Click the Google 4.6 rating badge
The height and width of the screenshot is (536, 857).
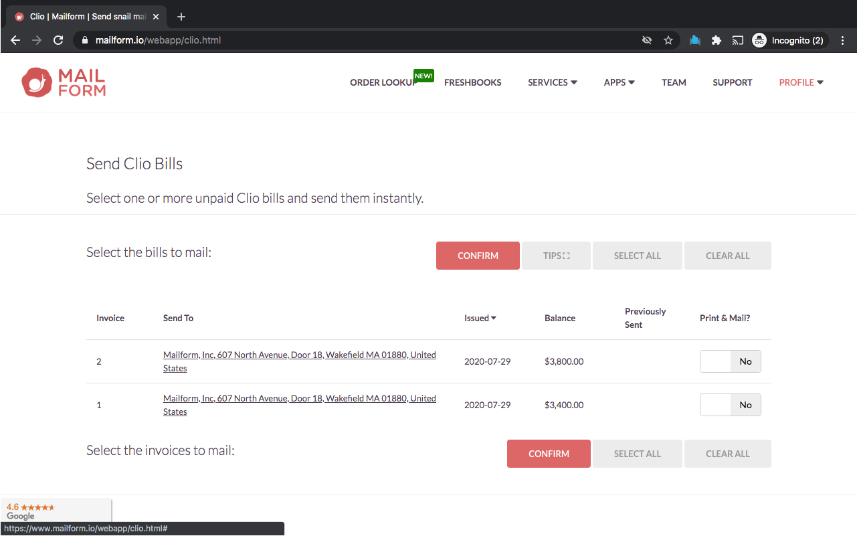56,511
